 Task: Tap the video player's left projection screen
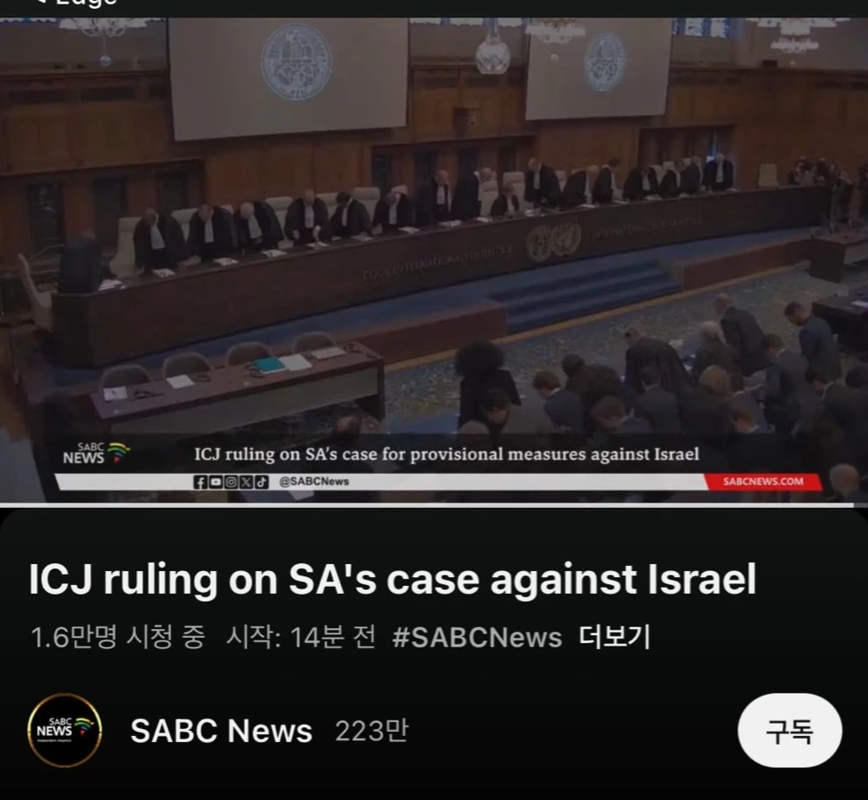tap(288, 77)
